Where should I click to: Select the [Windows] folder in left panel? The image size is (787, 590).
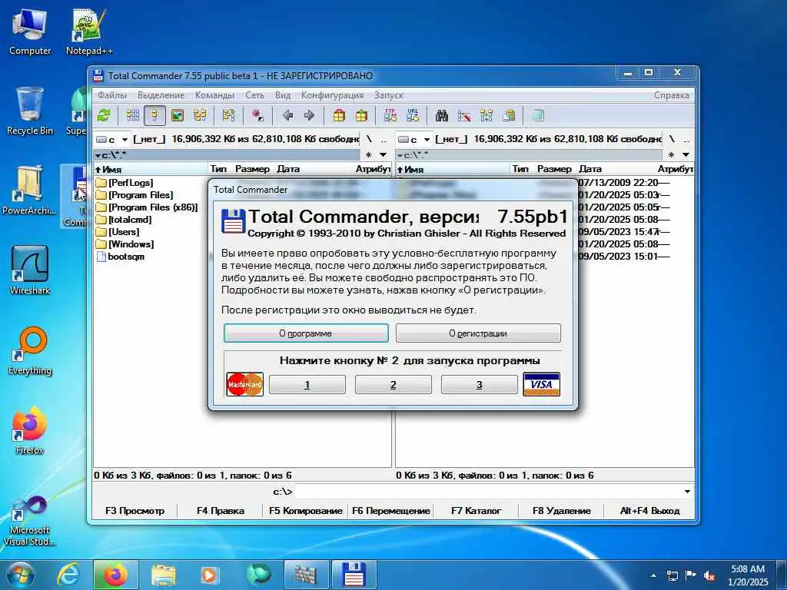pyautogui.click(x=125, y=244)
